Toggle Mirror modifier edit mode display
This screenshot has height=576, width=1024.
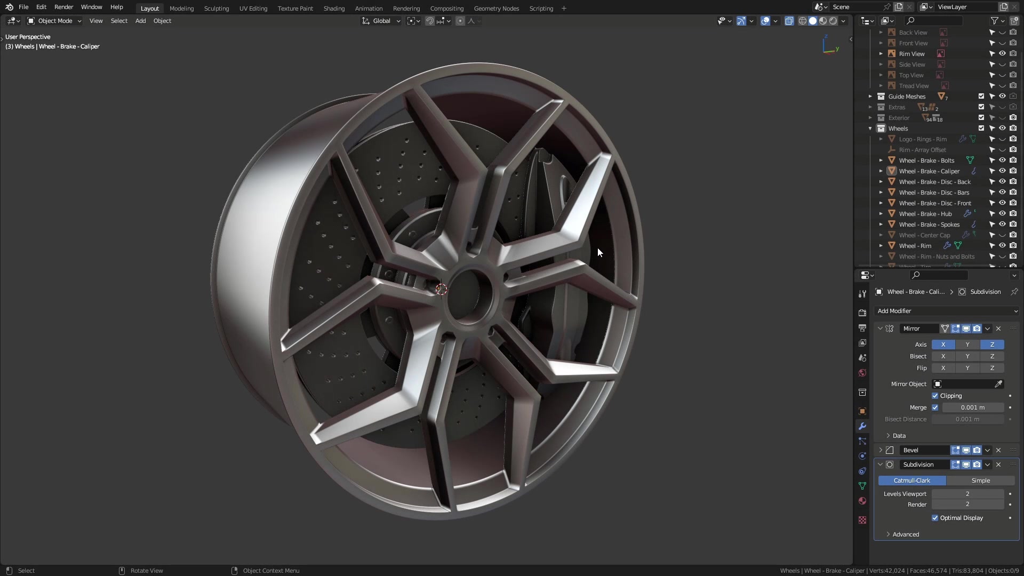tap(956, 329)
